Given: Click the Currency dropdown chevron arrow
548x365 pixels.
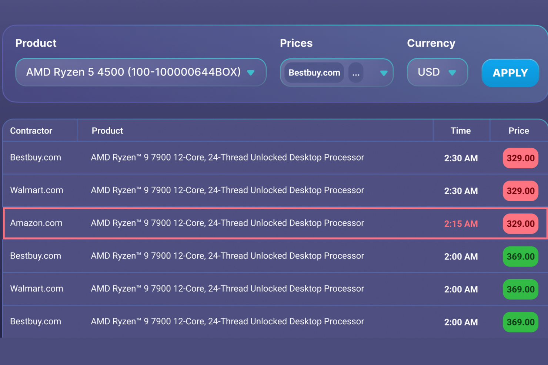Looking at the screenshot, I should click(452, 73).
